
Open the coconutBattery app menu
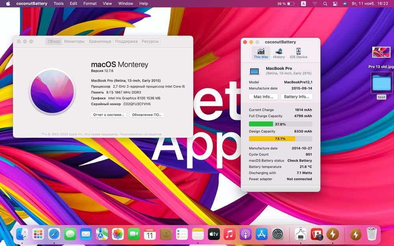[32, 4]
